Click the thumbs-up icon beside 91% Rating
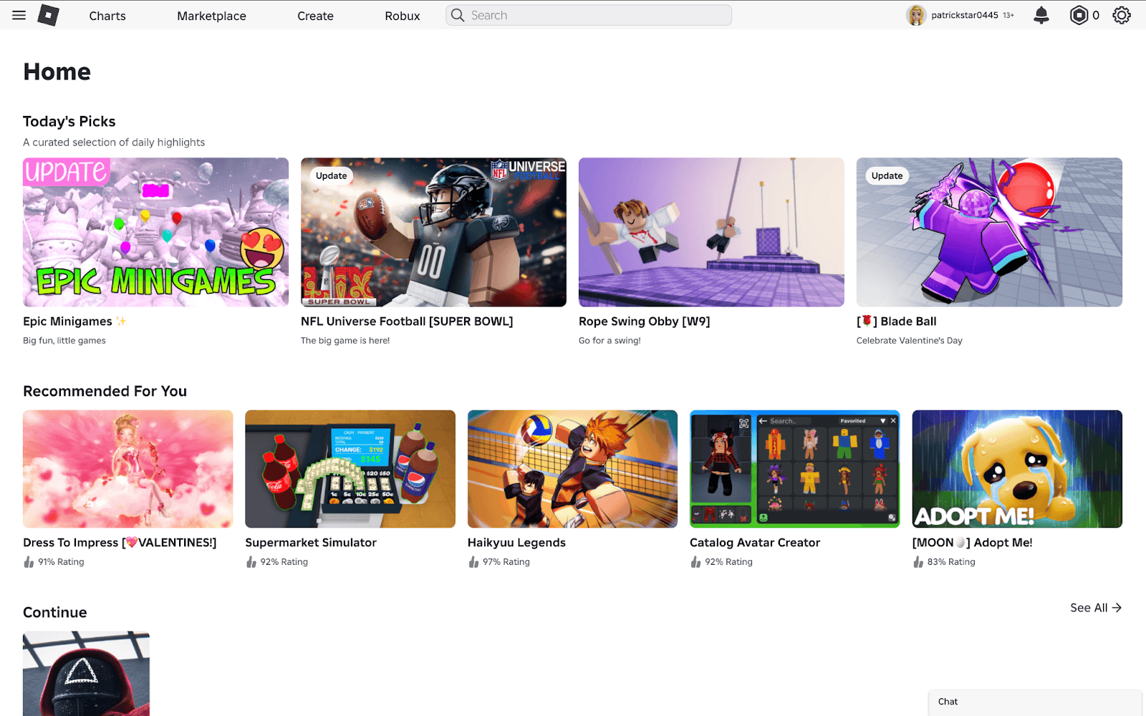 point(29,562)
